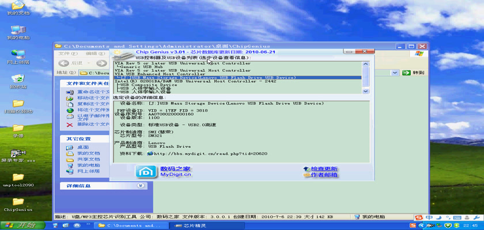Click the Explorer Forward arrow icon

click(101, 63)
